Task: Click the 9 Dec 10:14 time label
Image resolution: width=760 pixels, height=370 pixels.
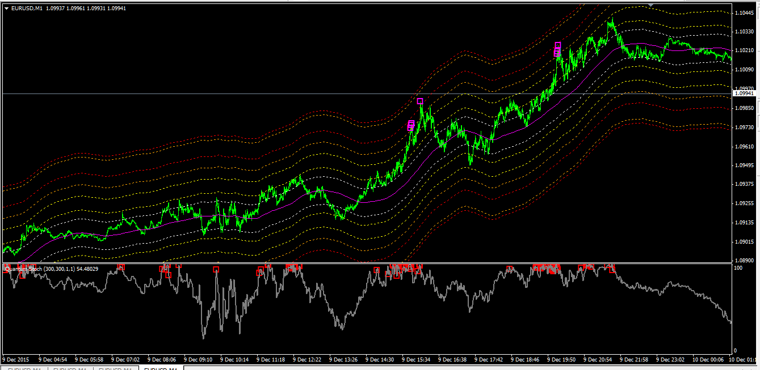Action: 235,359
